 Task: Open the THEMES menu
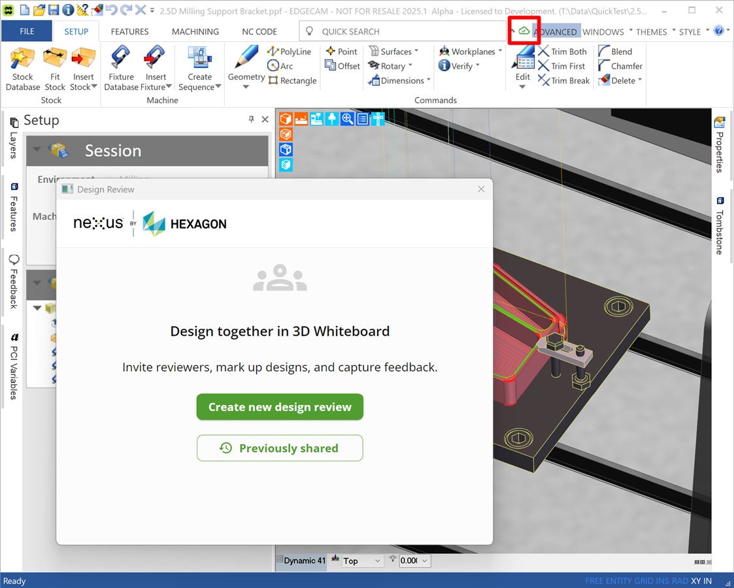coord(656,31)
